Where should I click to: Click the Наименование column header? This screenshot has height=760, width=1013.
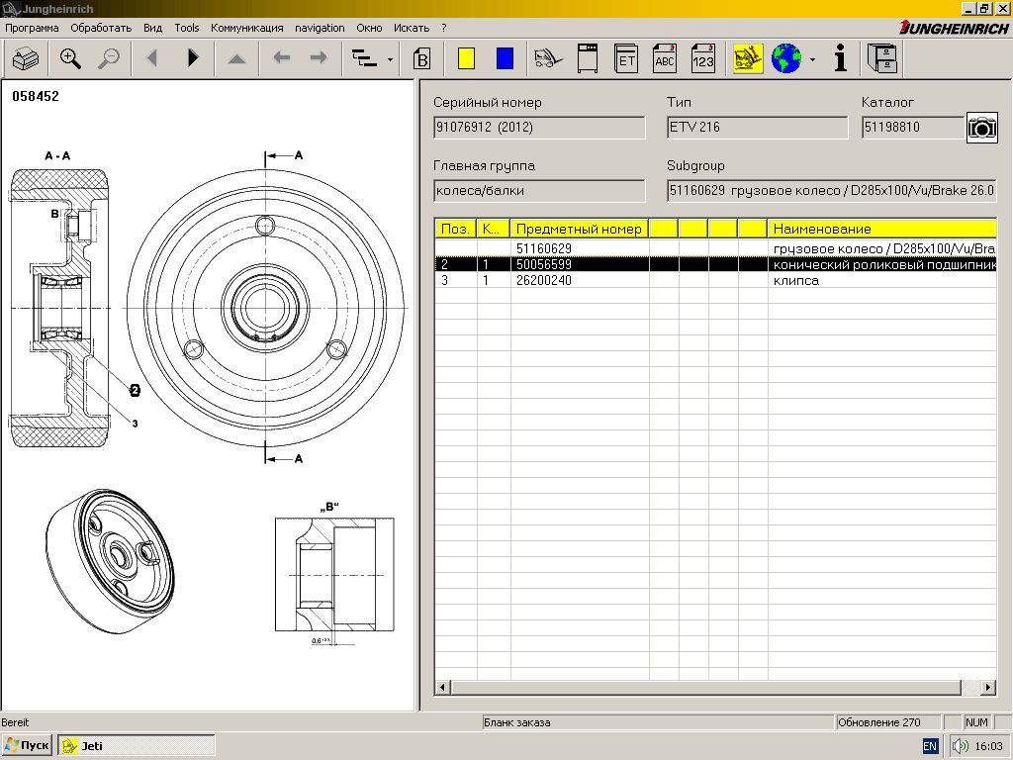coord(882,229)
